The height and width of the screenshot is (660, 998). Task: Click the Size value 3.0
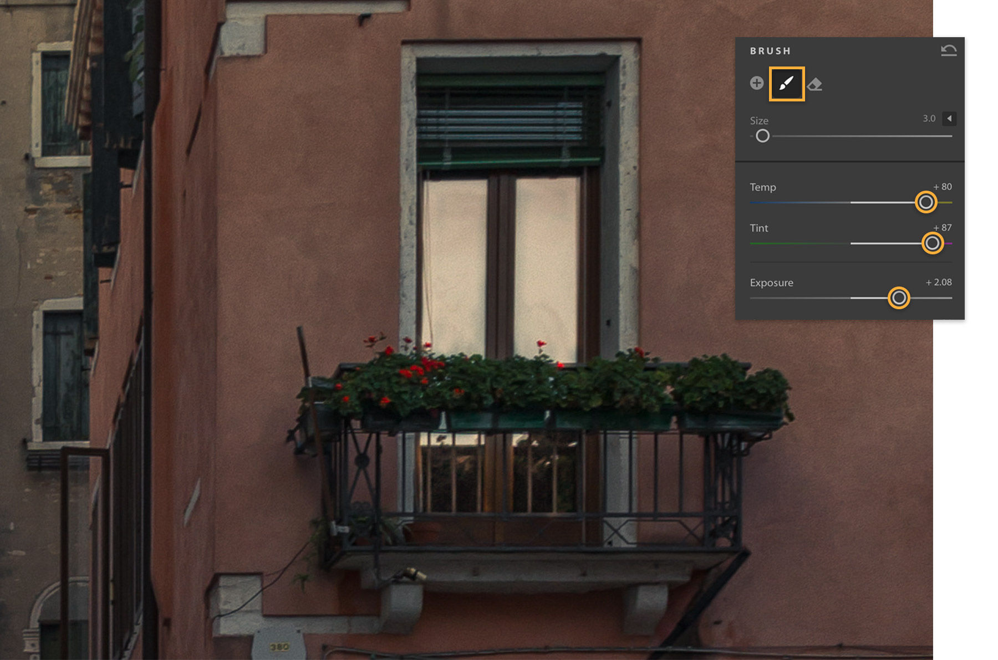[x=929, y=119]
